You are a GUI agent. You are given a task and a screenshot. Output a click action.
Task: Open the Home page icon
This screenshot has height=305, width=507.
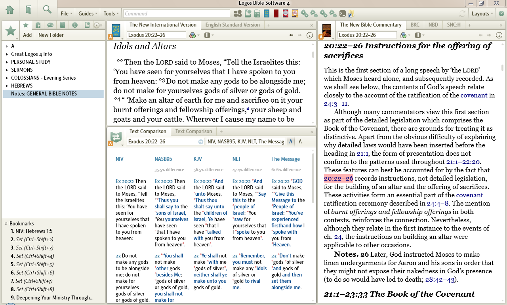10,10
